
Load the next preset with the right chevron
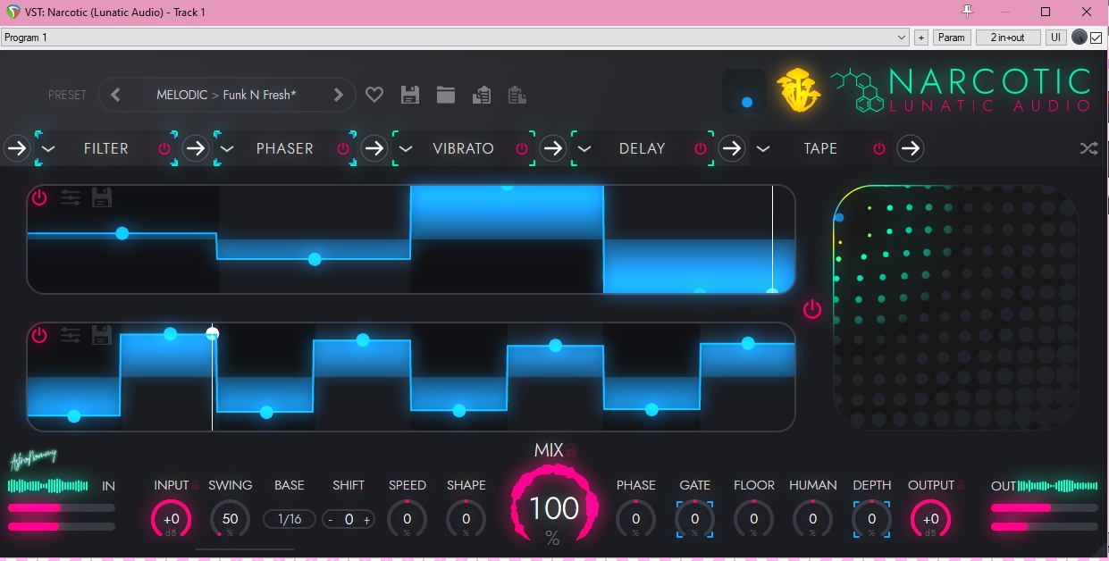pyautogui.click(x=338, y=95)
